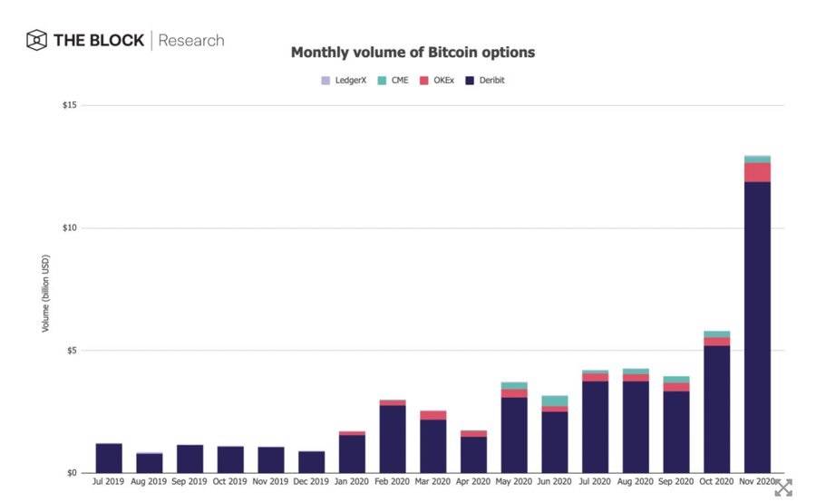The width and height of the screenshot is (816, 502).
Task: Open the Research section link
Action: 191,40
